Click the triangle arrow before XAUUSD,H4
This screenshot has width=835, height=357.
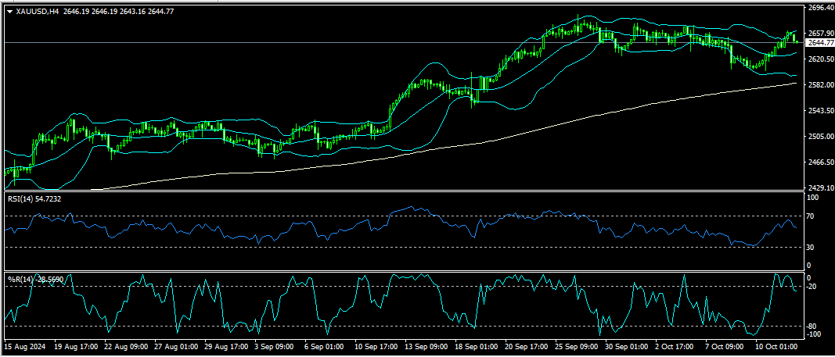click(x=9, y=12)
